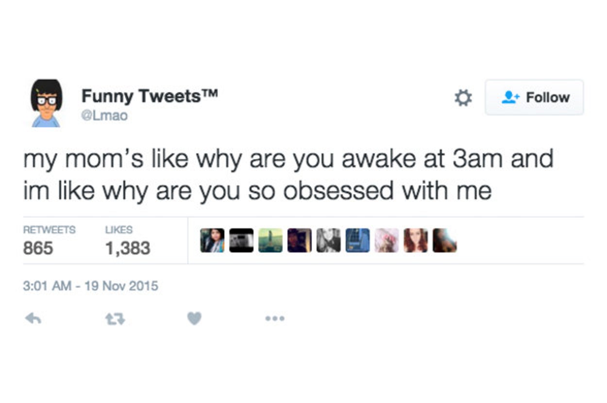The height and width of the screenshot is (403, 607).
Task: Open the pink flowers liker avatar
Action: (x=387, y=240)
